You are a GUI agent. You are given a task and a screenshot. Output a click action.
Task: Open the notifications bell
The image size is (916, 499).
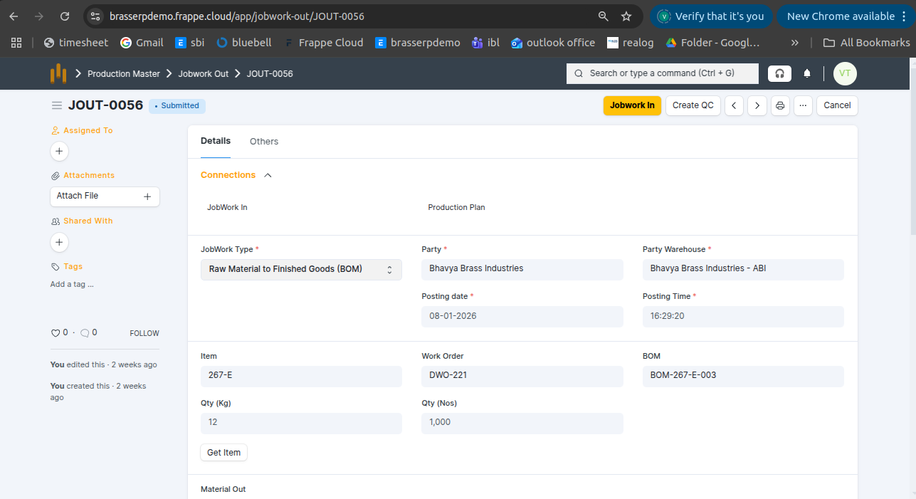[807, 73]
